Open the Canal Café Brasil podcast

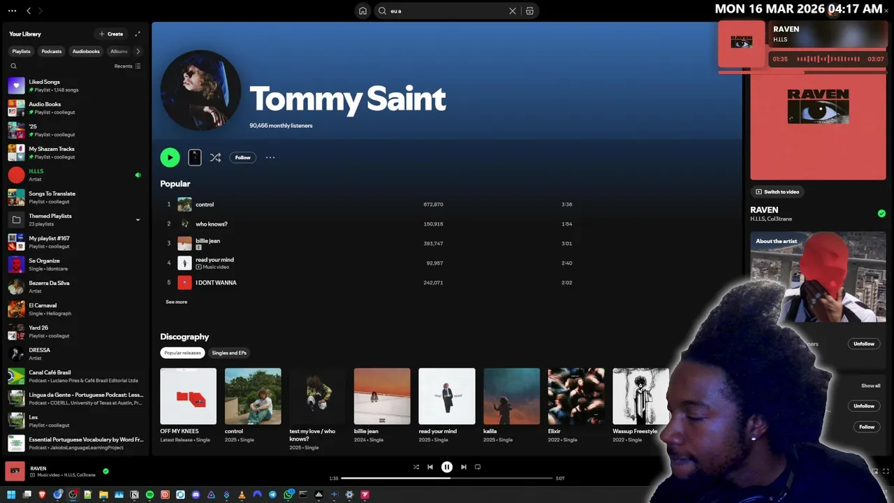pyautogui.click(x=75, y=376)
